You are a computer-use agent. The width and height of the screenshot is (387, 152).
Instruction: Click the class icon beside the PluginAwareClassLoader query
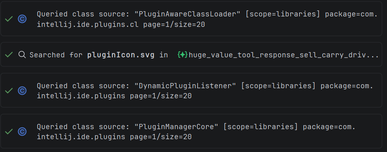click(x=22, y=19)
